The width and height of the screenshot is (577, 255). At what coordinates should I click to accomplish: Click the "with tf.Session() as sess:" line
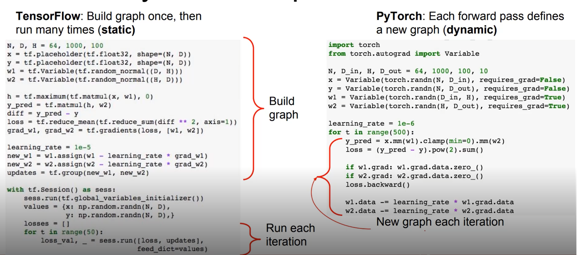tap(61, 190)
